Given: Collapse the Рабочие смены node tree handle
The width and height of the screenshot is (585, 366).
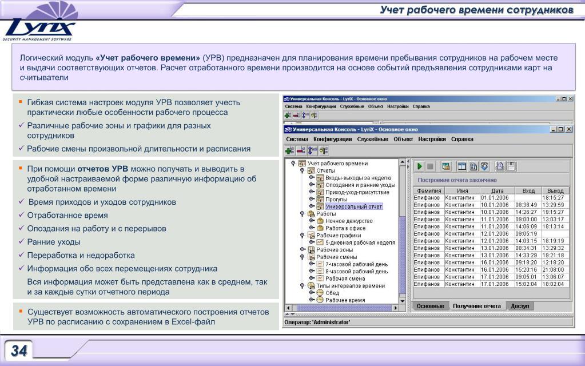Looking at the screenshot, I should (x=302, y=257).
